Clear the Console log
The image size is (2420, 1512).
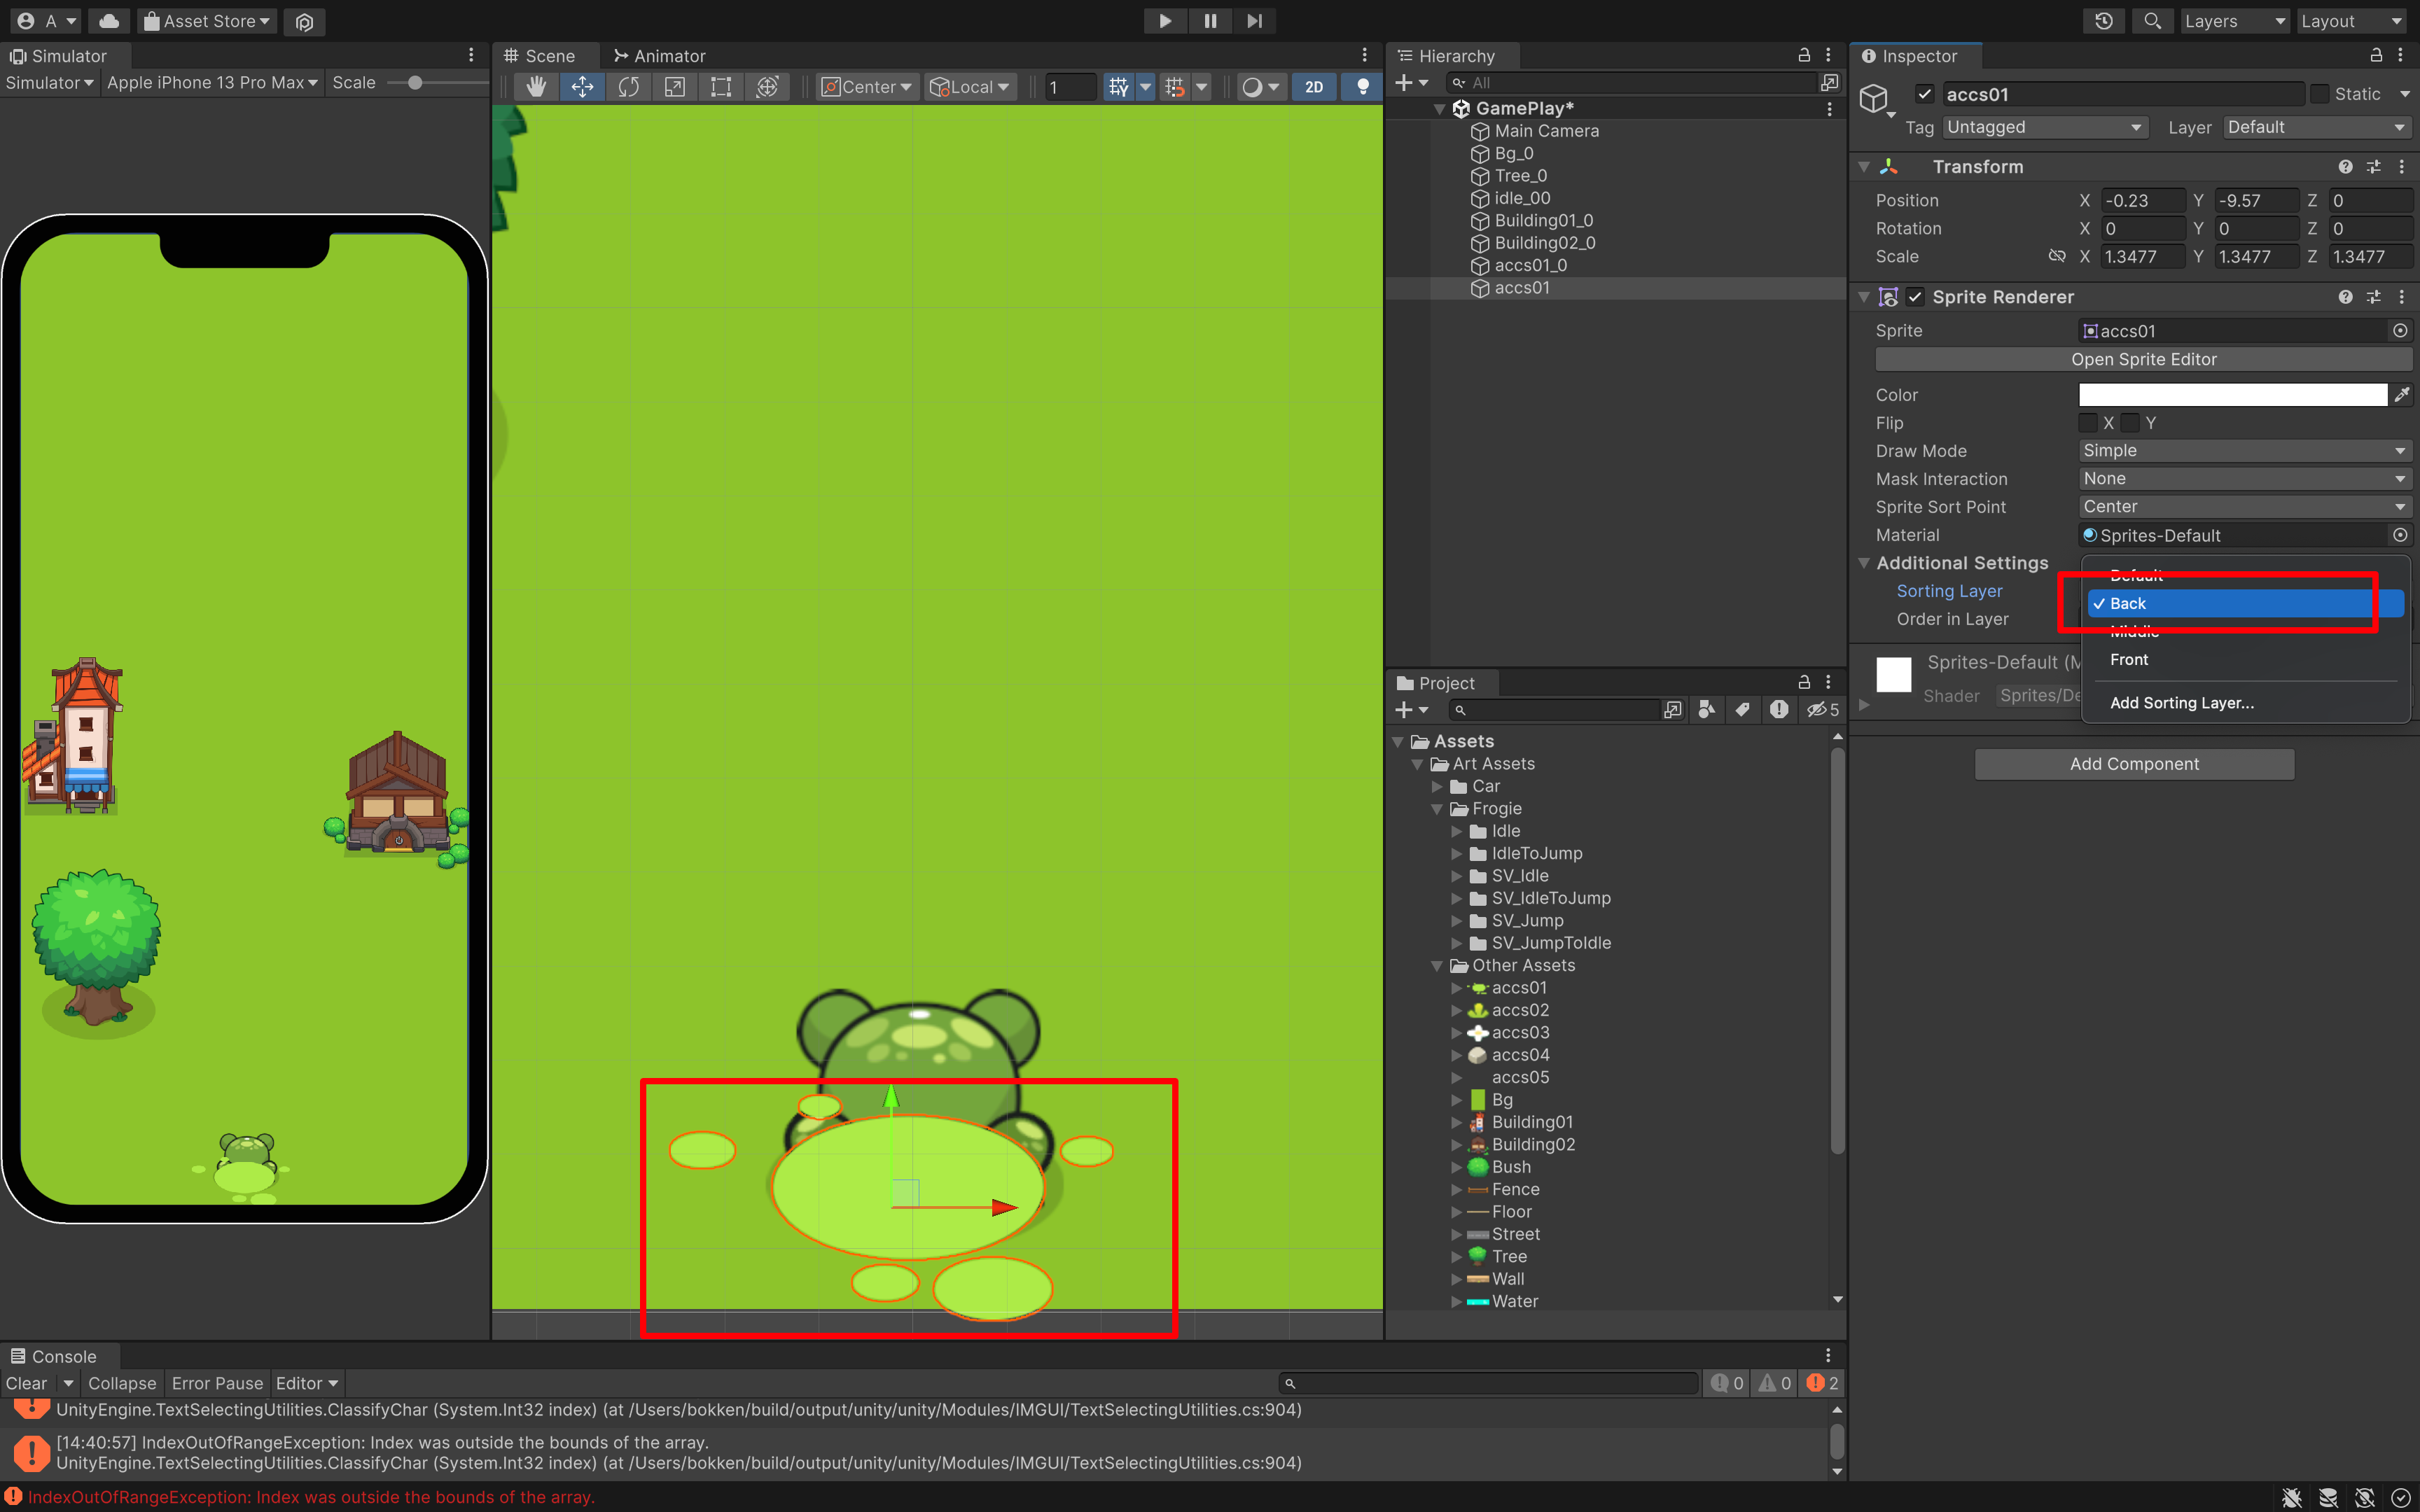27,1384
